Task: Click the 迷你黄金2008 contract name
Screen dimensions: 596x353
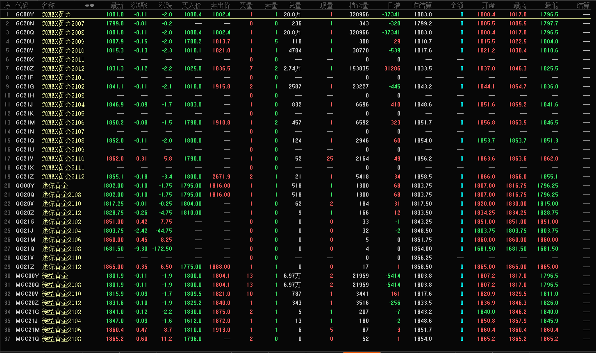Action: pyautogui.click(x=61, y=195)
